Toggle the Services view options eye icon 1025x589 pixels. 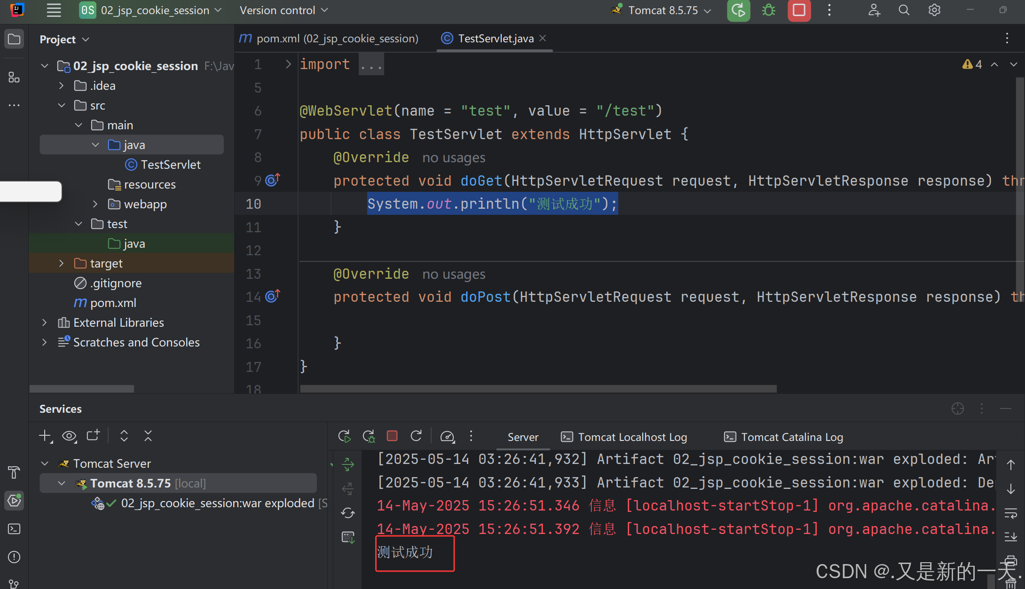coord(70,436)
